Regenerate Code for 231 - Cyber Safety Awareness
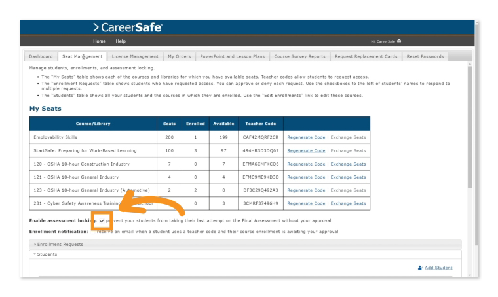 pyautogui.click(x=306, y=203)
